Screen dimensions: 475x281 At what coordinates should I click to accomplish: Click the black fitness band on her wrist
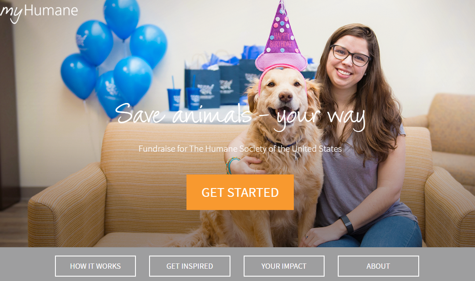click(x=347, y=224)
